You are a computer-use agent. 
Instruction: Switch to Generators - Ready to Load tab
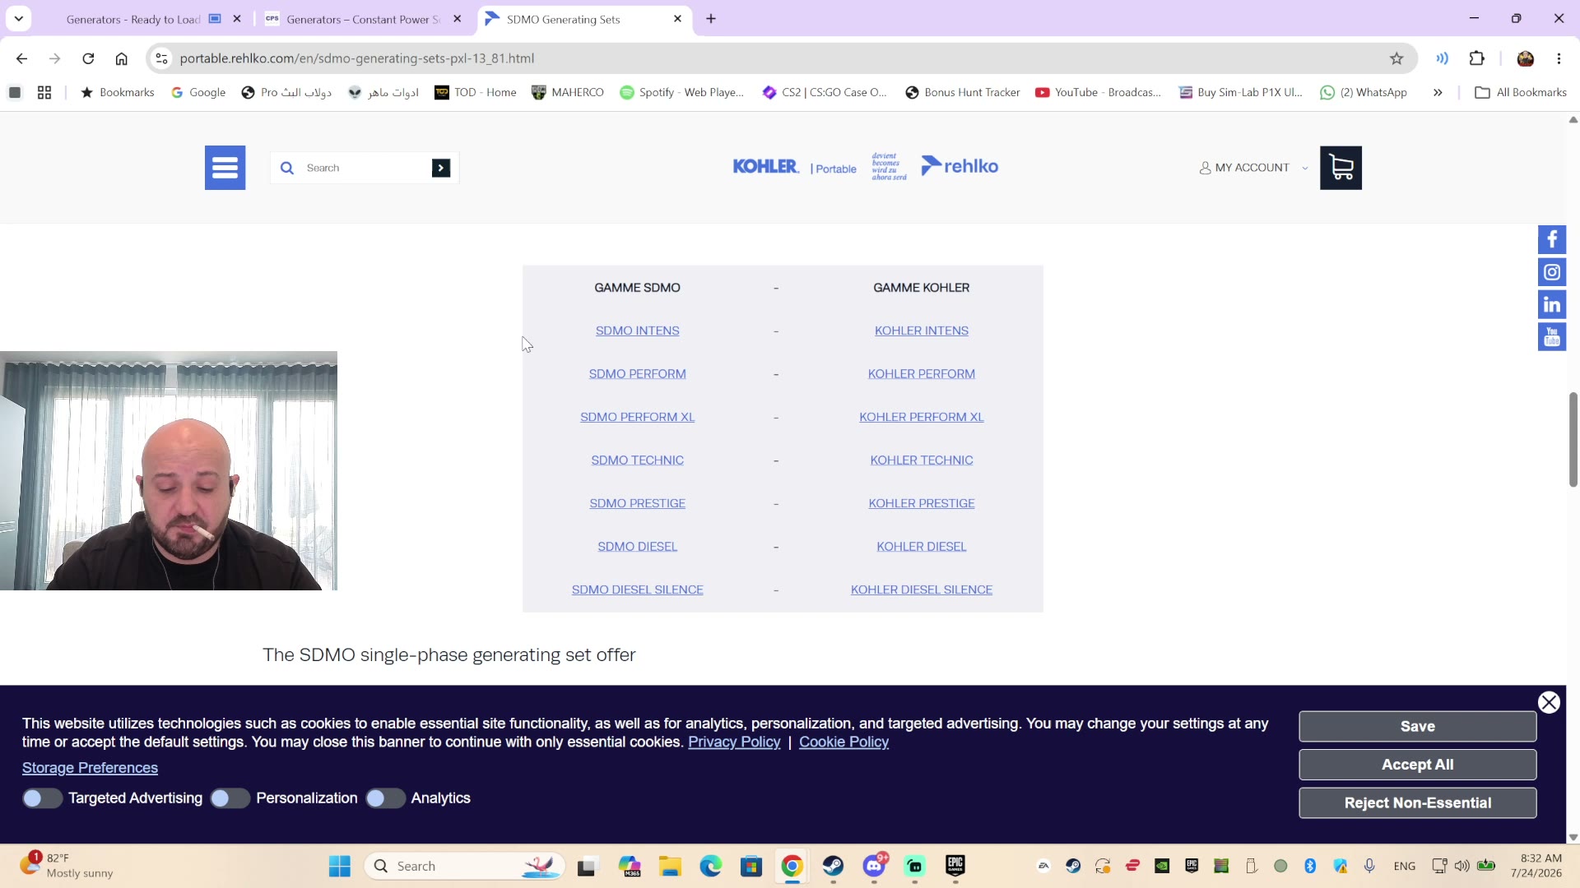pos(133,19)
